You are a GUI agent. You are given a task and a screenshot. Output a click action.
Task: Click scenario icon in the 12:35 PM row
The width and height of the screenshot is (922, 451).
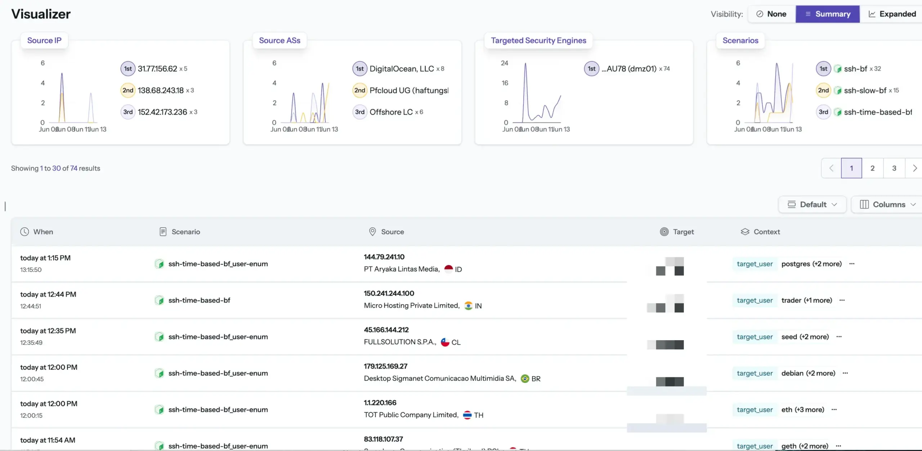pos(159,337)
